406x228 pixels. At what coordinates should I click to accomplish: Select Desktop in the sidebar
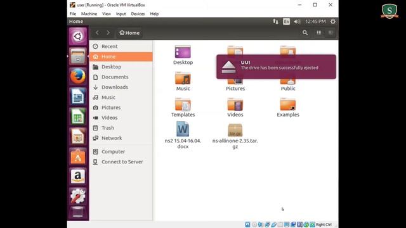pos(121,66)
